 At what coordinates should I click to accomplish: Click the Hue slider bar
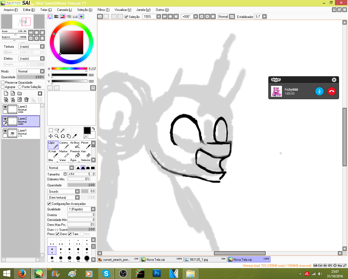click(69, 69)
